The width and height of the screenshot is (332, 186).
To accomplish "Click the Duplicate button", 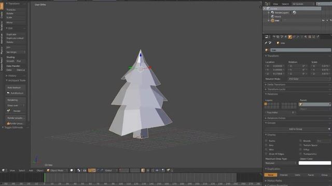I will 16,35.
